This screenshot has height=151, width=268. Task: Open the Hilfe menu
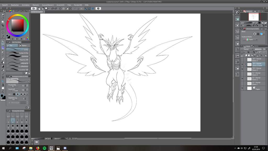click(87, 5)
